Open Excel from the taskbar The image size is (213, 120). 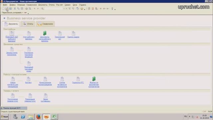(54, 117)
